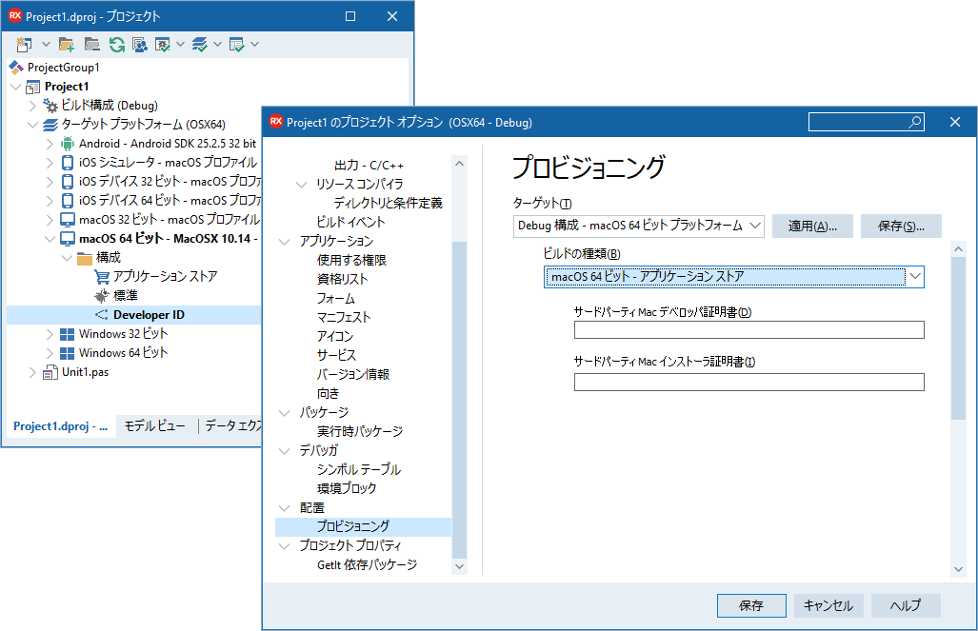Click the 標準 bug icon
The height and width of the screenshot is (631, 978).
click(x=102, y=296)
